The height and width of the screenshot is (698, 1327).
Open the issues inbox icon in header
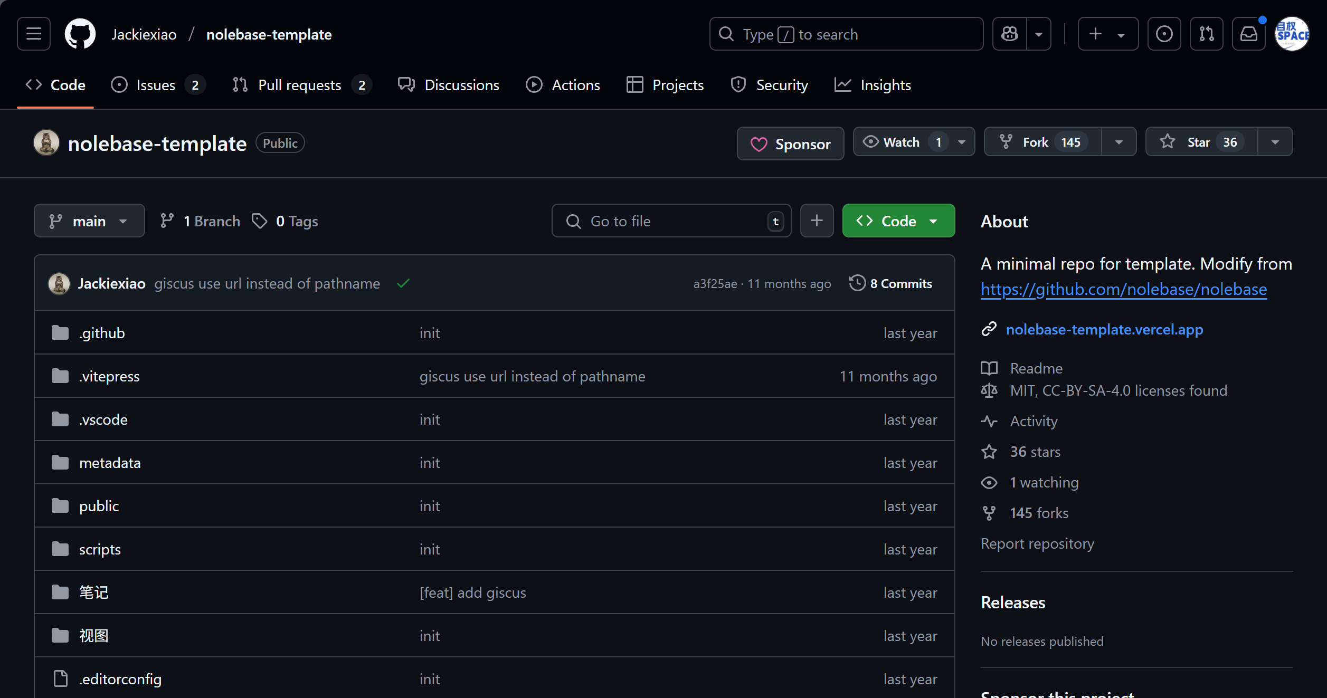coord(1164,34)
